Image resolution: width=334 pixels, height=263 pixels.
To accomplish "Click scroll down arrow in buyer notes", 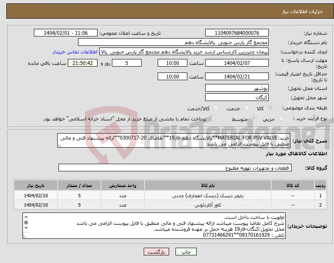I will [x=26, y=228].
